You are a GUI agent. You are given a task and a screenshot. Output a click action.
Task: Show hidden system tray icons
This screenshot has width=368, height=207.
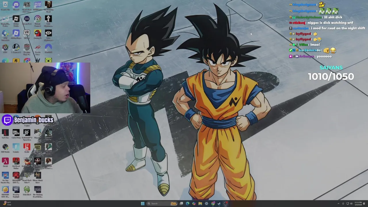tap(338, 204)
